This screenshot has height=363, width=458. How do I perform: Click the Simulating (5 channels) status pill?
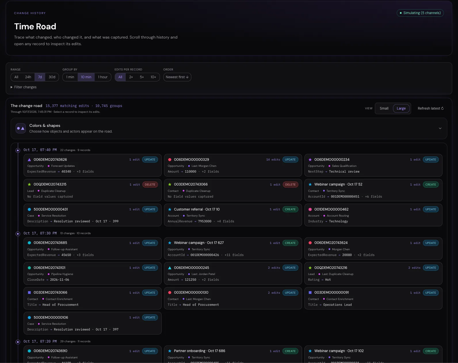pos(420,13)
